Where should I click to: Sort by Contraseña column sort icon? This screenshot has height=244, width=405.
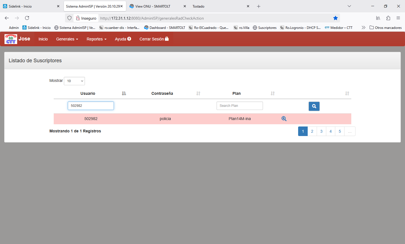(x=198, y=93)
